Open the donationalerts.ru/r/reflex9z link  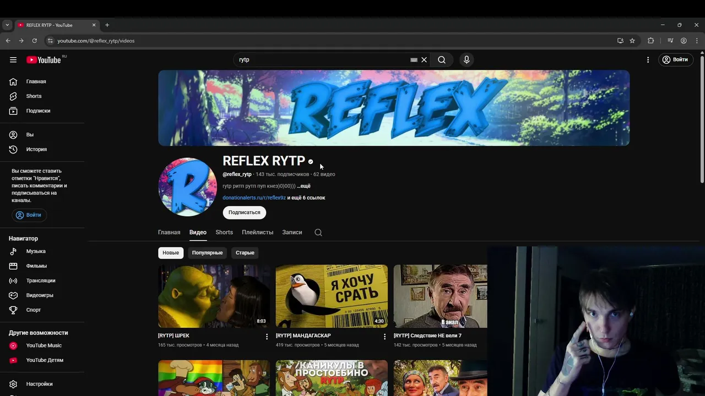coord(254,197)
